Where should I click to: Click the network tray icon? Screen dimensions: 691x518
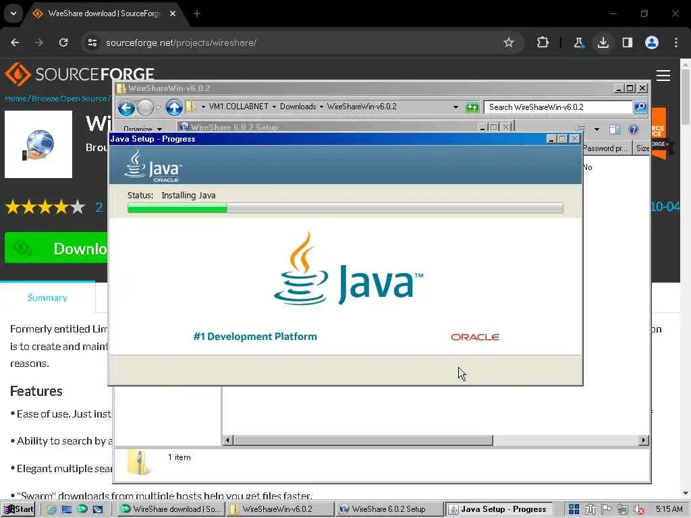coord(623,510)
